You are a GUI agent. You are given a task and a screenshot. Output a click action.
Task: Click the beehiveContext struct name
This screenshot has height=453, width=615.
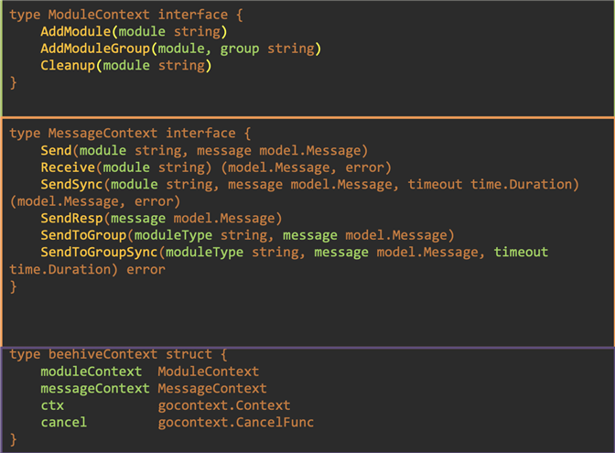click(102, 354)
